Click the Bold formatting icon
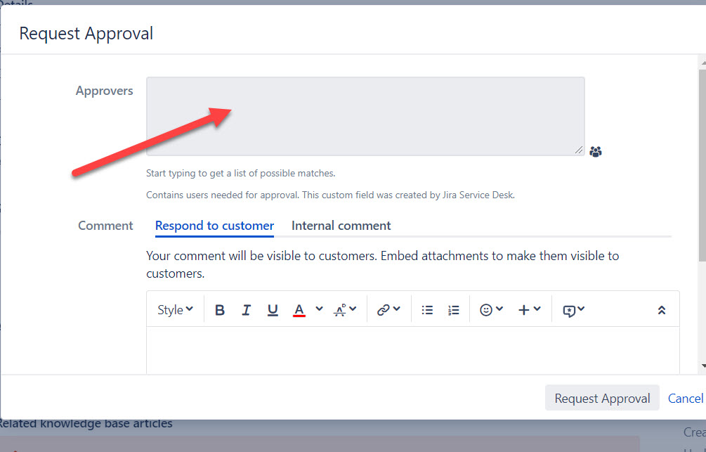The image size is (706, 452). (220, 310)
